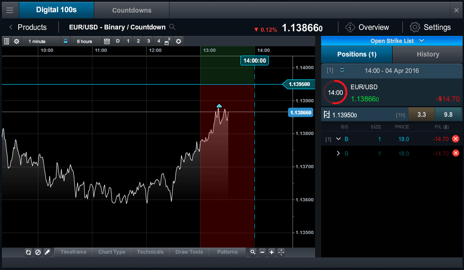Close the first position with the red X
464x270 pixels.
pyautogui.click(x=456, y=139)
